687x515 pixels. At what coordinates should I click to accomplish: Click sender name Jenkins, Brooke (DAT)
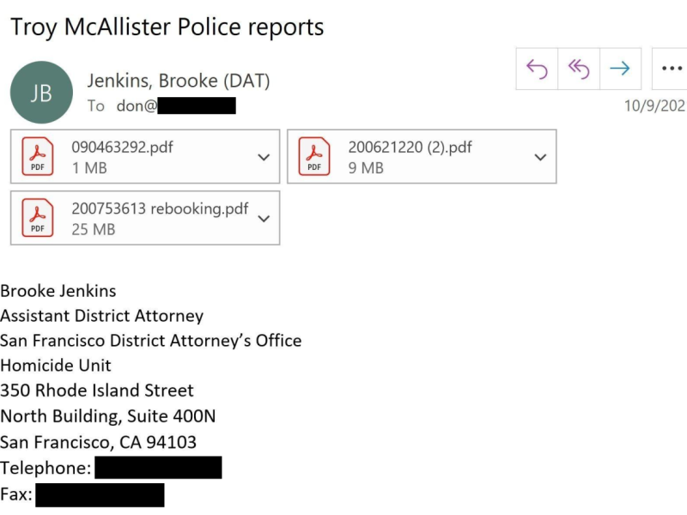tap(179, 81)
